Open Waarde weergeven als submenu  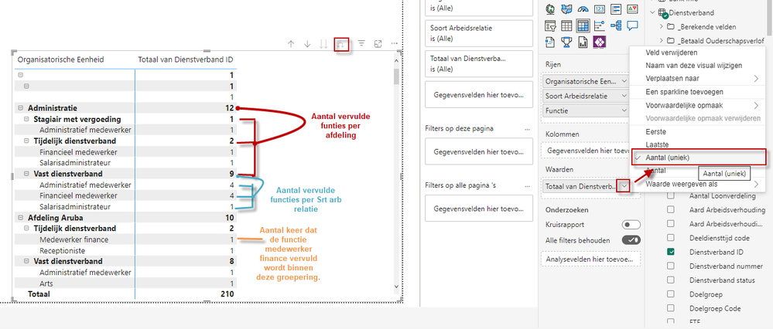pyautogui.click(x=699, y=185)
